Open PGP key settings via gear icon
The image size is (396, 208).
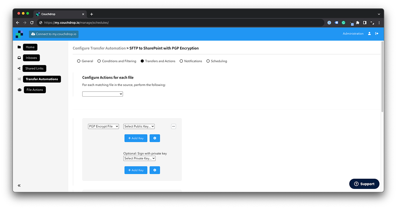point(155,138)
